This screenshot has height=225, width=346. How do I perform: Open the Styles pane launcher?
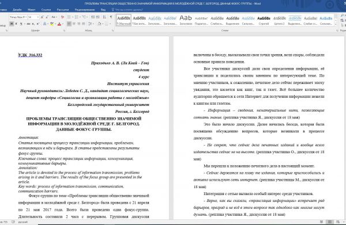pyautogui.click(x=337, y=30)
